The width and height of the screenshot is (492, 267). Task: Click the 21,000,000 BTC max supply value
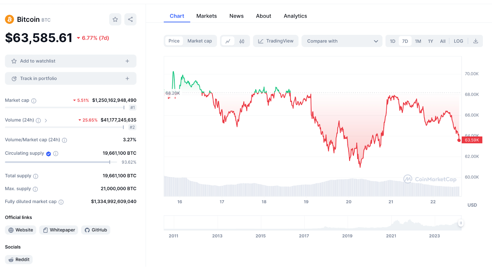118,189
